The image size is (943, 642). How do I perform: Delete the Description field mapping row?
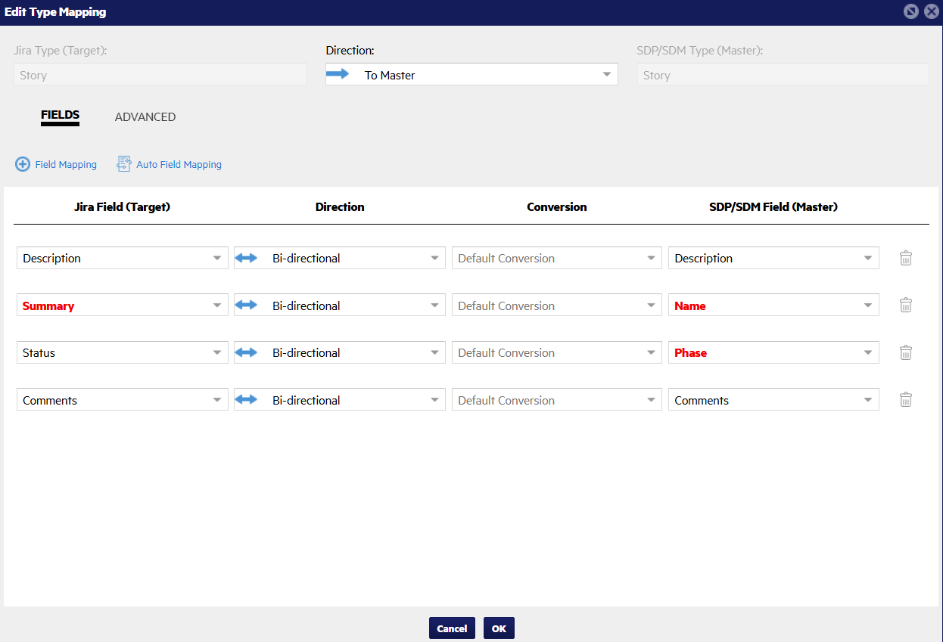905,258
